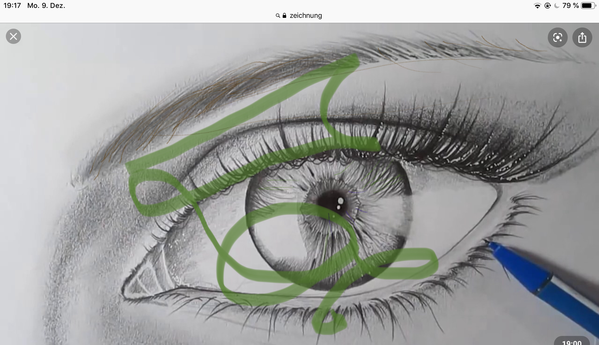Tap the 19:00 video duration badge

point(571,342)
